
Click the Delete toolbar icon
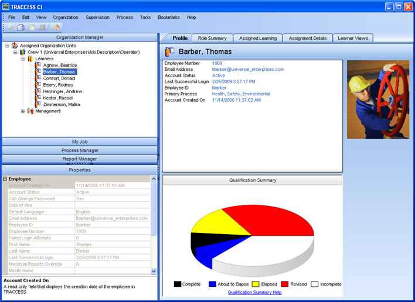42,28
